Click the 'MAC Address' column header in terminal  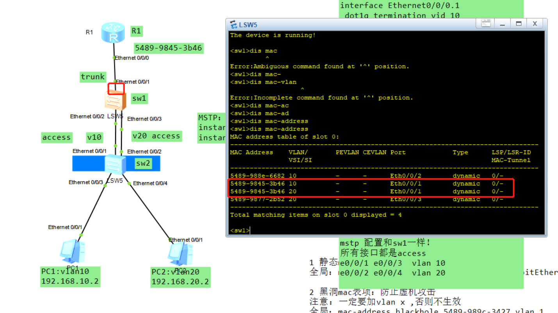[251, 152]
